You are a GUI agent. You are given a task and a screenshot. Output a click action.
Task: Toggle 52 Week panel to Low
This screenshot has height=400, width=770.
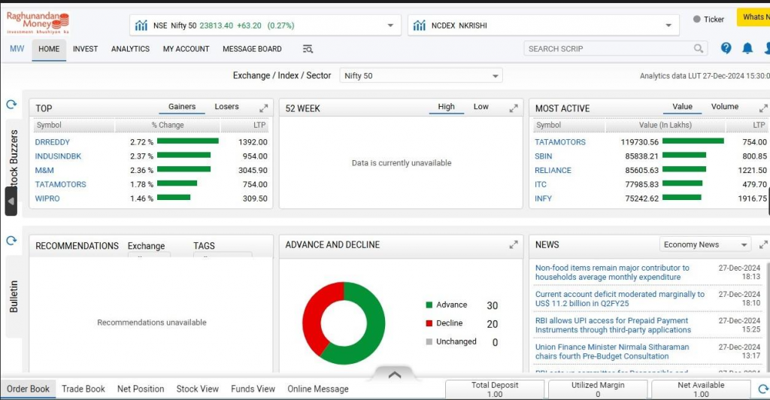[x=480, y=107]
